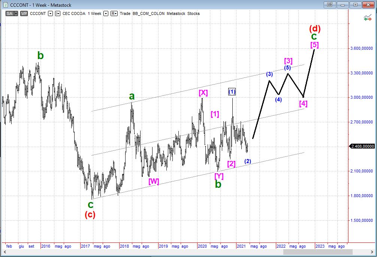Select the magenta [X] wave label
The image size is (377, 257).
[203, 93]
